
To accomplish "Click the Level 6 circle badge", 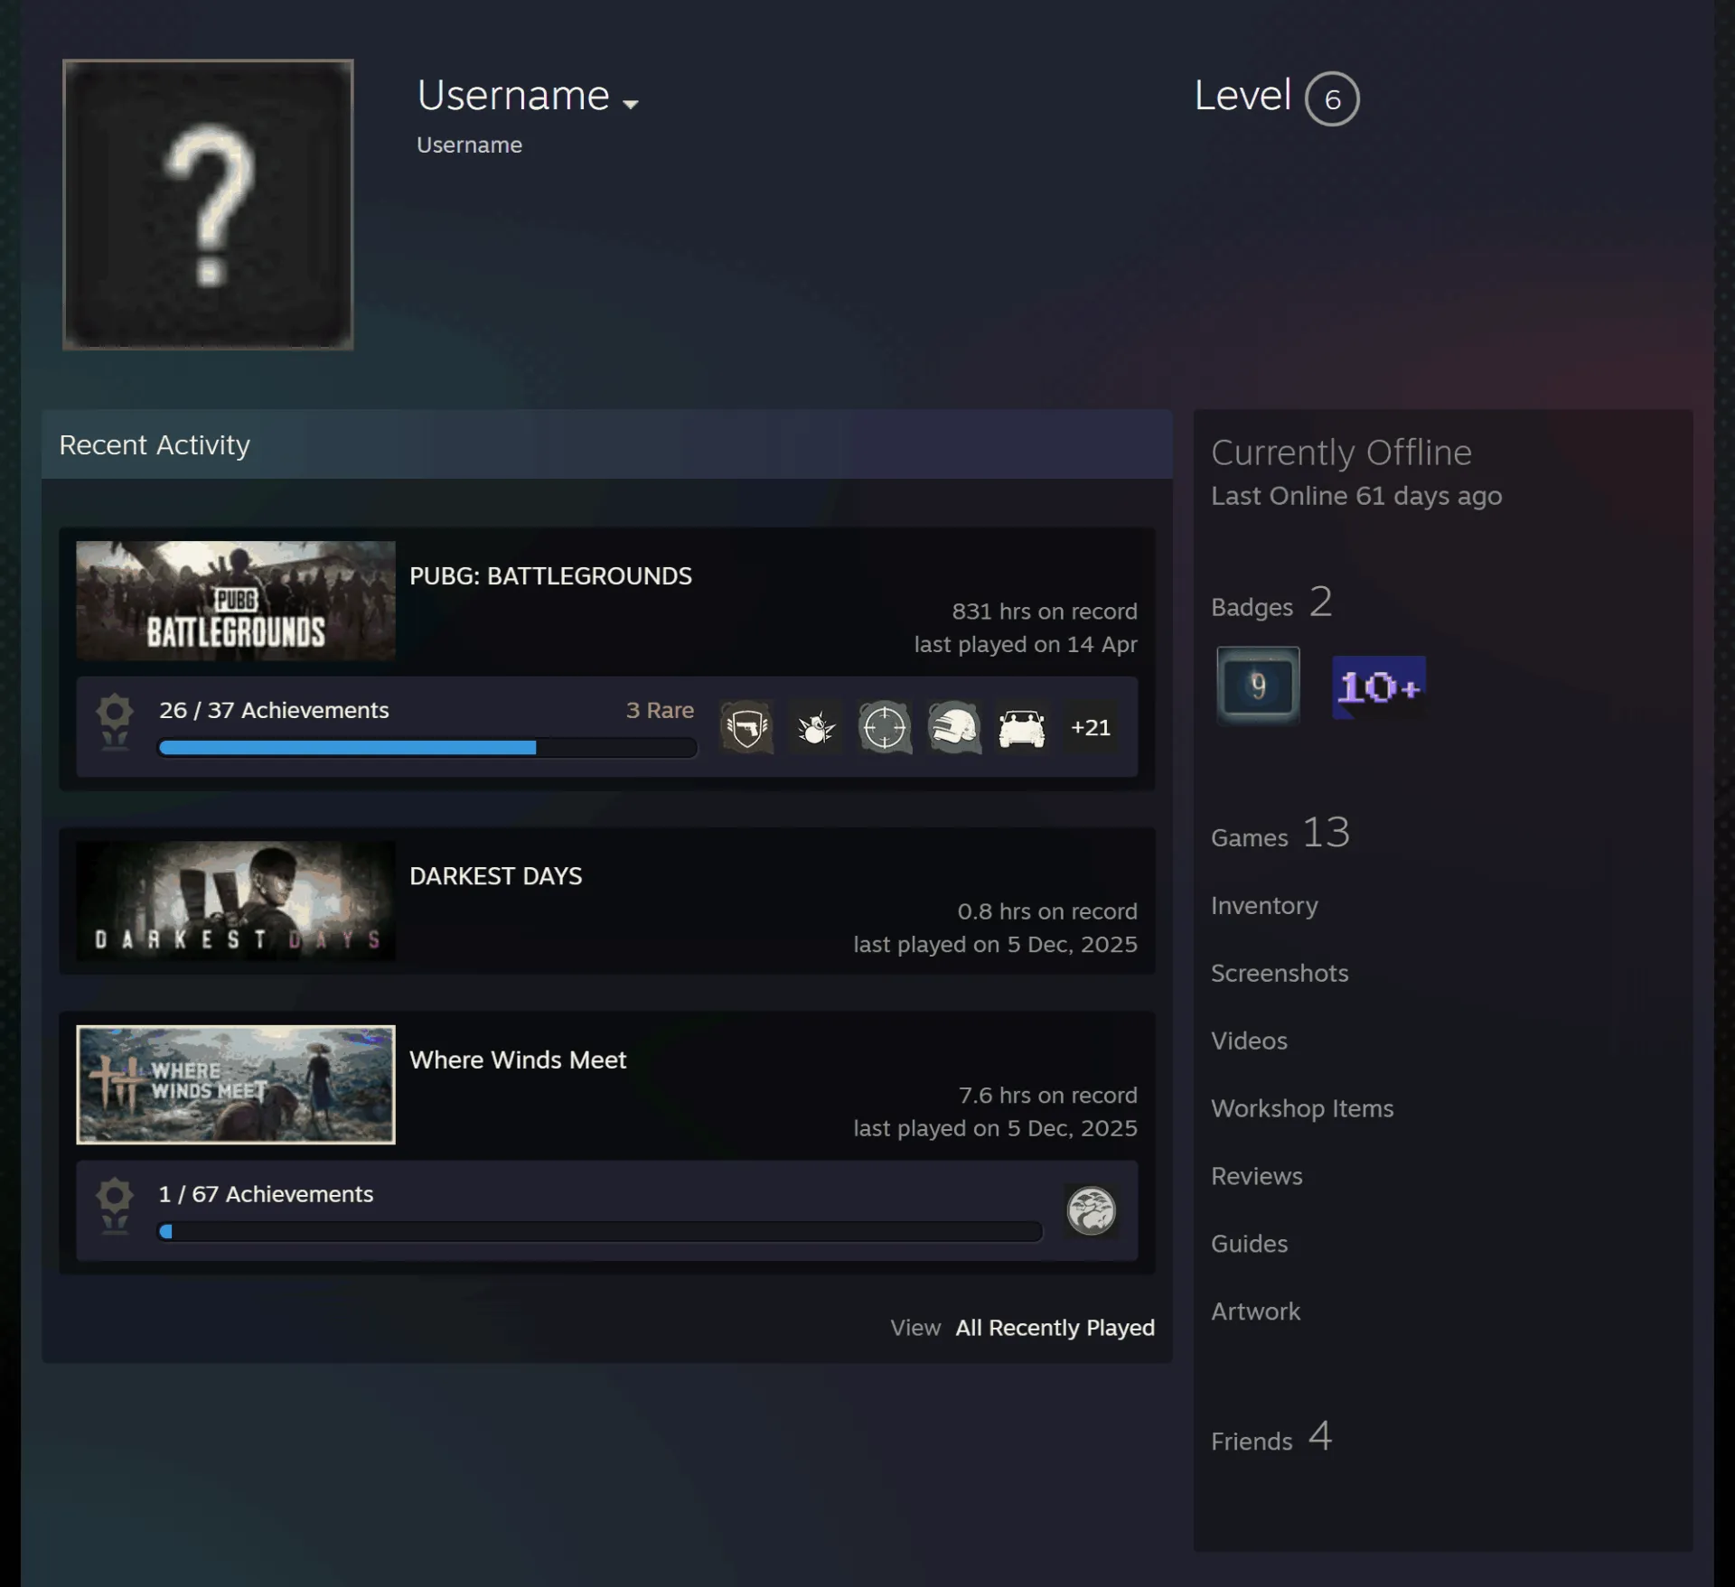I will tap(1332, 98).
